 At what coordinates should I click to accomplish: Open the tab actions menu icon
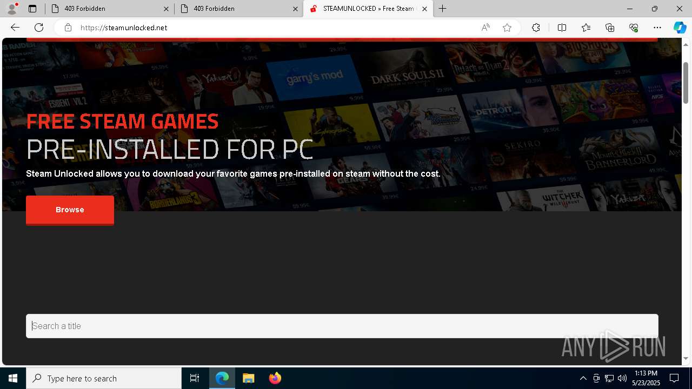pos(32,9)
